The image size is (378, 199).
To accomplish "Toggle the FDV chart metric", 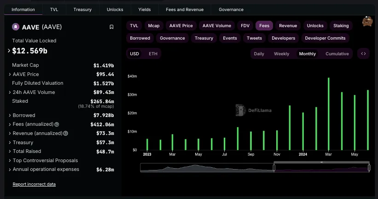I will 245,26.
